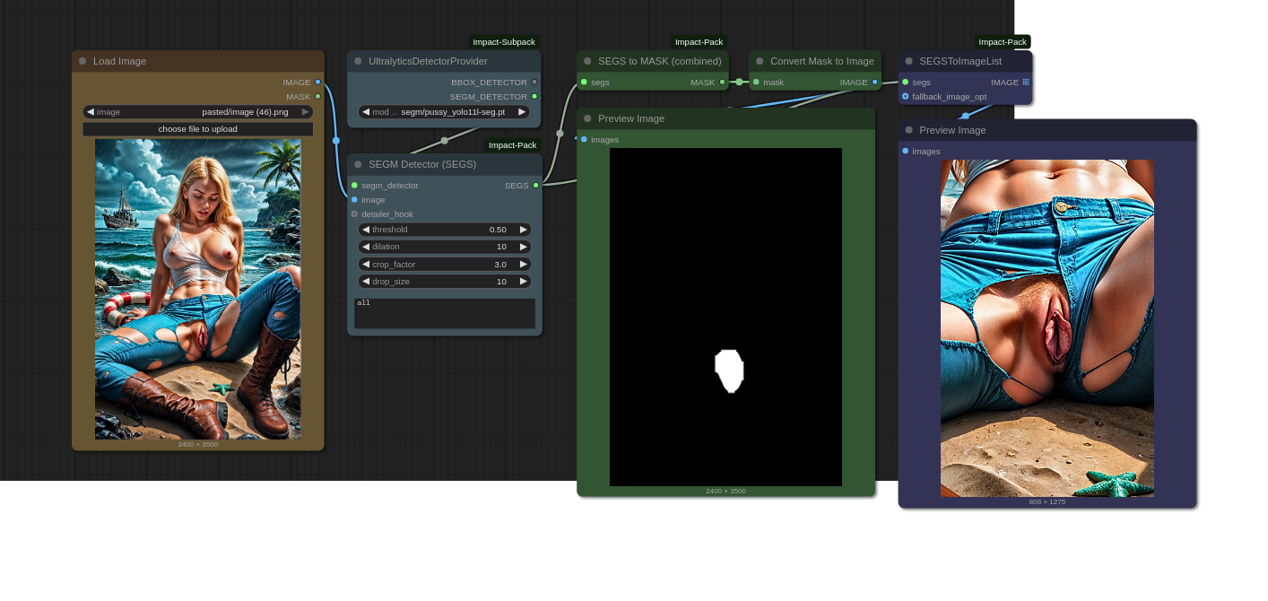Click the fallback_image_opt input port
This screenshot has height=601, width=1268.
coord(905,96)
